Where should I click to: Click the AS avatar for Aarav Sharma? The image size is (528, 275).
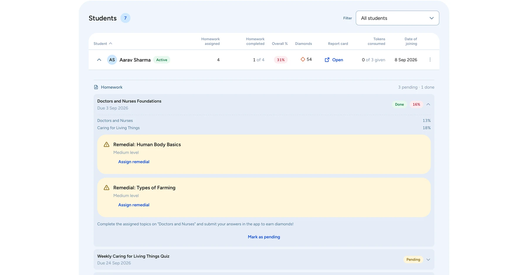click(x=112, y=60)
